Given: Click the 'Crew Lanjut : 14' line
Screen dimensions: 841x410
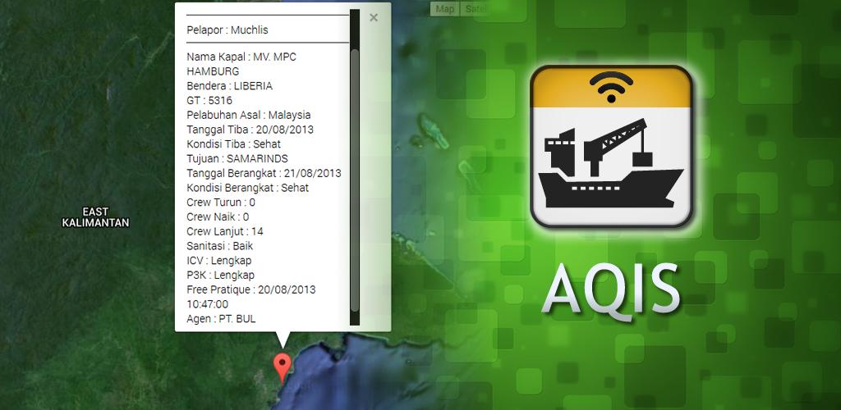Looking at the screenshot, I should pyautogui.click(x=225, y=231).
